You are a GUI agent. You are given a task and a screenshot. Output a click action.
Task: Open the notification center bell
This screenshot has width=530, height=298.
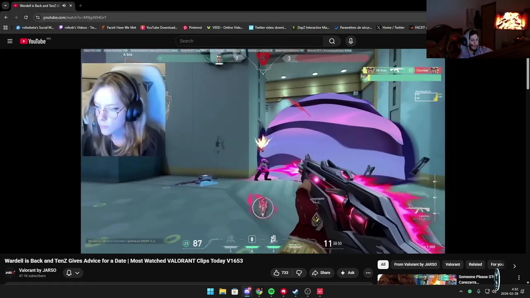pyautogui.click(x=523, y=291)
